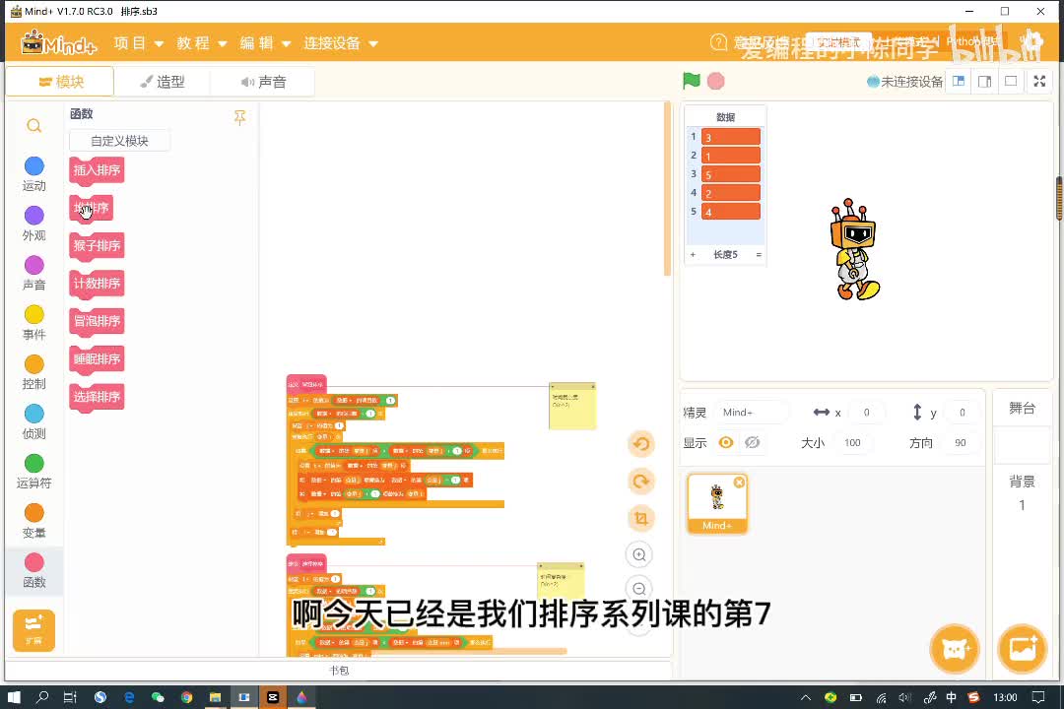This screenshot has height=709, width=1064.
Task: Click the upper yellow comment note
Action: coord(572,406)
